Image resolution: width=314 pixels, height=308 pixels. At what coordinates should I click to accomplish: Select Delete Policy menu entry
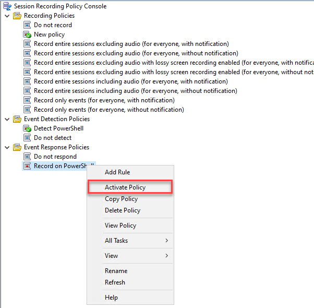point(130,210)
